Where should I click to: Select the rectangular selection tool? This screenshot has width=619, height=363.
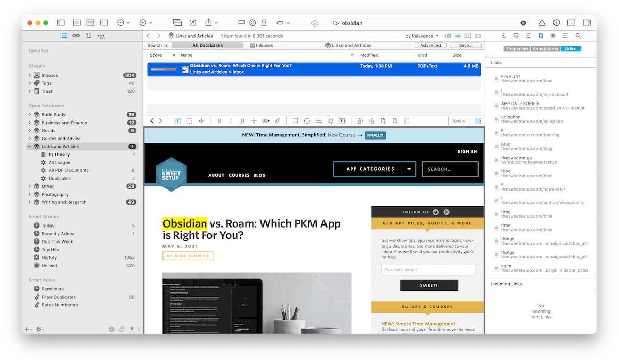[189, 121]
